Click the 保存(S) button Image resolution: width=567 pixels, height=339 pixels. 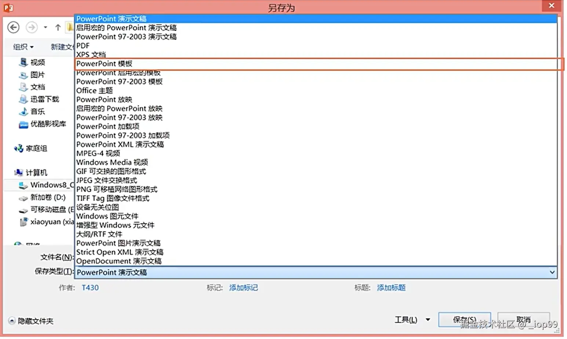pyautogui.click(x=465, y=320)
